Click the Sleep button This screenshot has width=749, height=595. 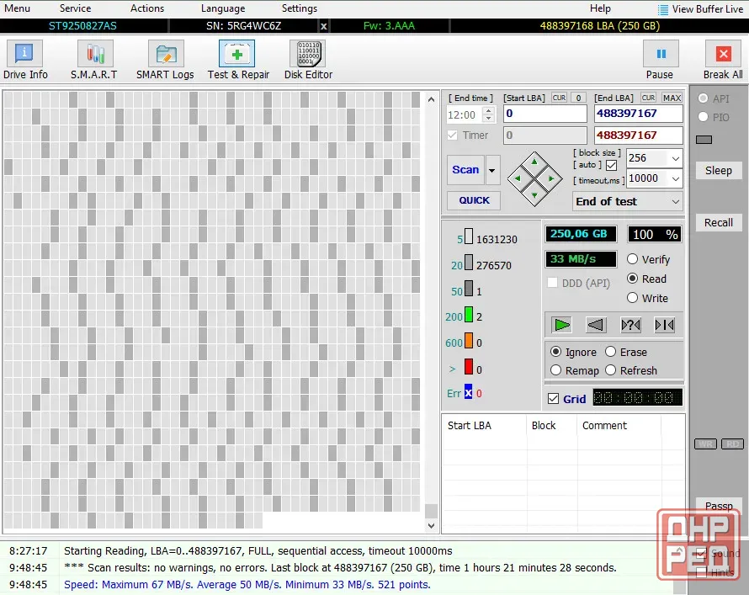[x=719, y=171]
